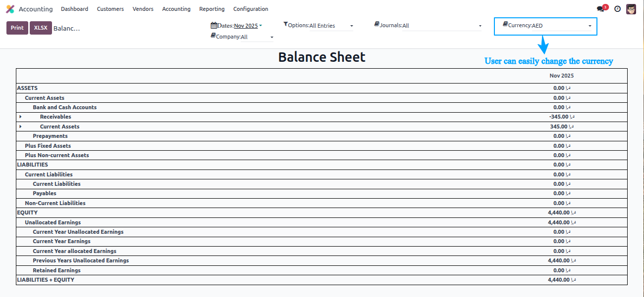Click the Unallocated Earnings row

(322, 222)
